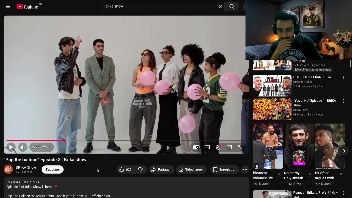Click the 3,9 k abonnés subscriber count
The width and height of the screenshot is (352, 198).
(24, 172)
